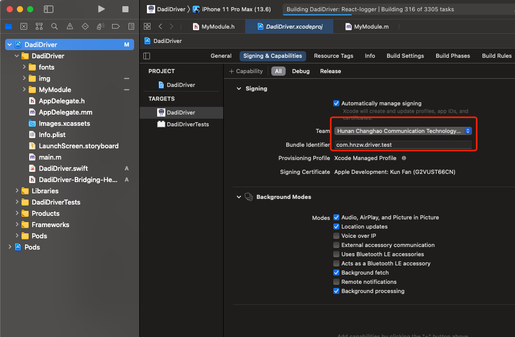The width and height of the screenshot is (515, 337).
Task: Select the Release configuration filter
Action: [330, 71]
